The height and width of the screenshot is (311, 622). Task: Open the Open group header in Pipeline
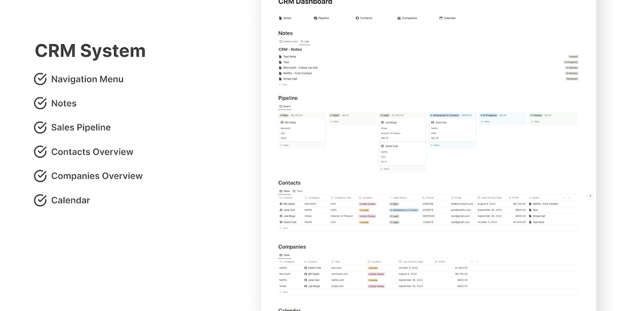[x=335, y=115]
